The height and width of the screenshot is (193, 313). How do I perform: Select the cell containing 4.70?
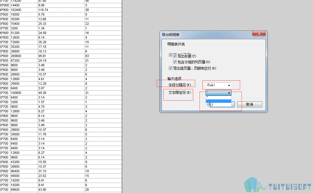pyautogui.click(x=61, y=107)
